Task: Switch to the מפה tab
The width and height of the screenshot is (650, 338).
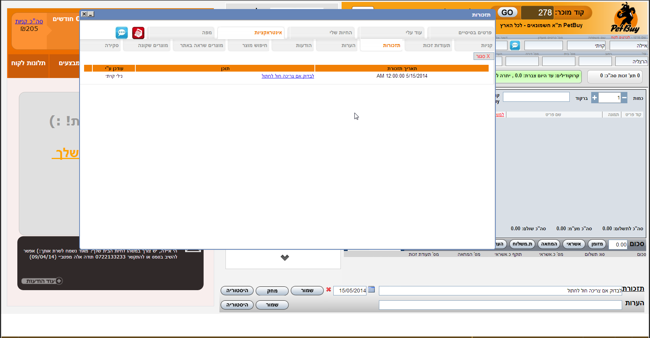Action: click(x=181, y=33)
